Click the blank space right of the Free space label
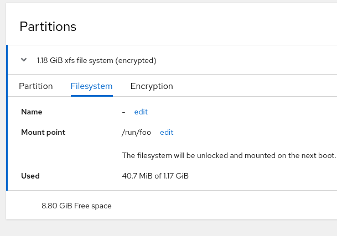337x236 pixels. click(x=221, y=206)
